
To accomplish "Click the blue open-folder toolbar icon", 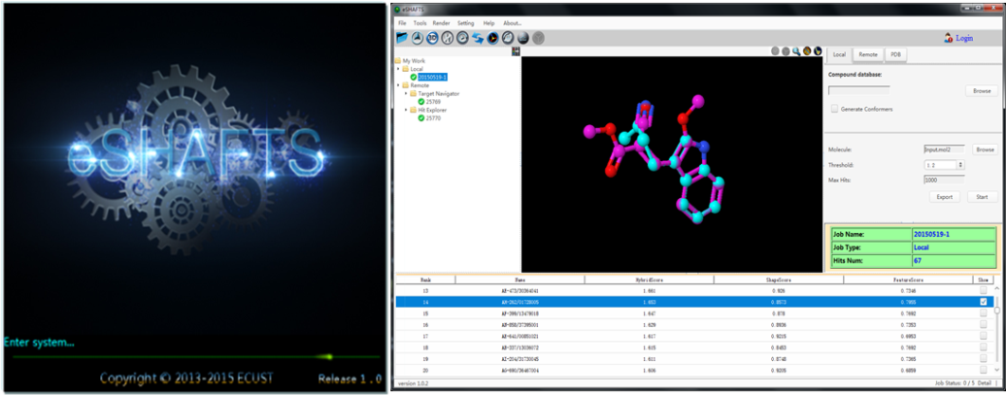I will (402, 38).
